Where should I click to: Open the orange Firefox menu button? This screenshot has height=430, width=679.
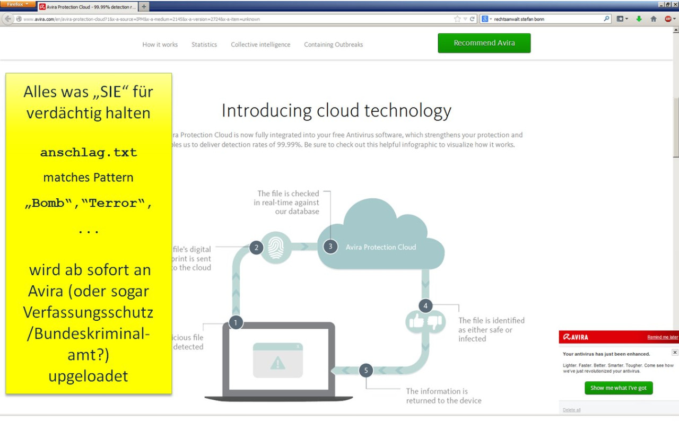(18, 4)
